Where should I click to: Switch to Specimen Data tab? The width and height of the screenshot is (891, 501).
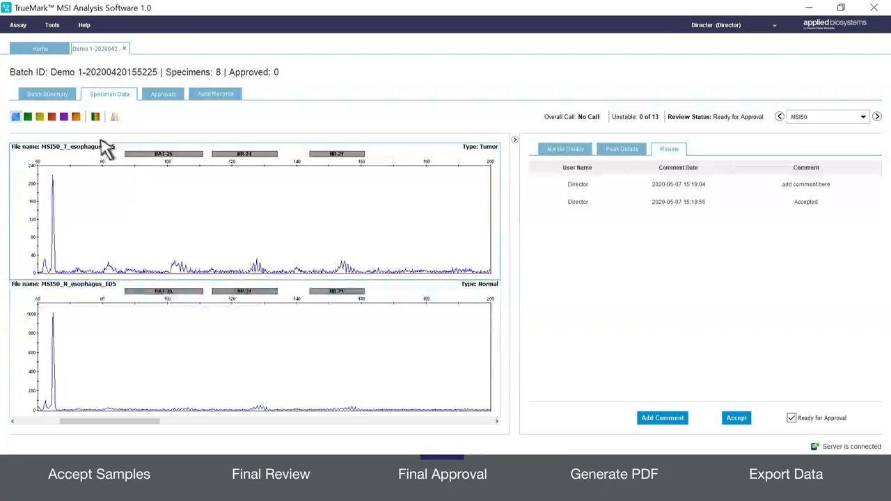pos(109,94)
